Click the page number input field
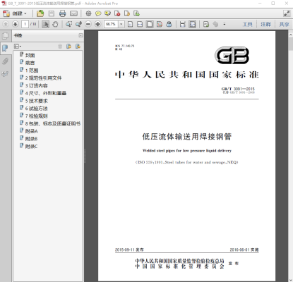Screen dimensions: 293x282 25,24
